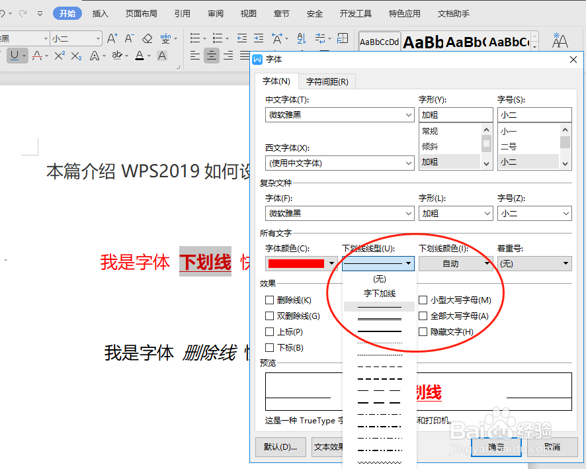Increase font size with A+ icon
586x469 pixels.
coord(112,38)
